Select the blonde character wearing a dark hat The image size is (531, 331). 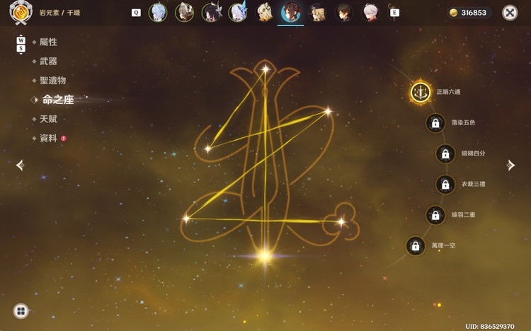point(317,12)
